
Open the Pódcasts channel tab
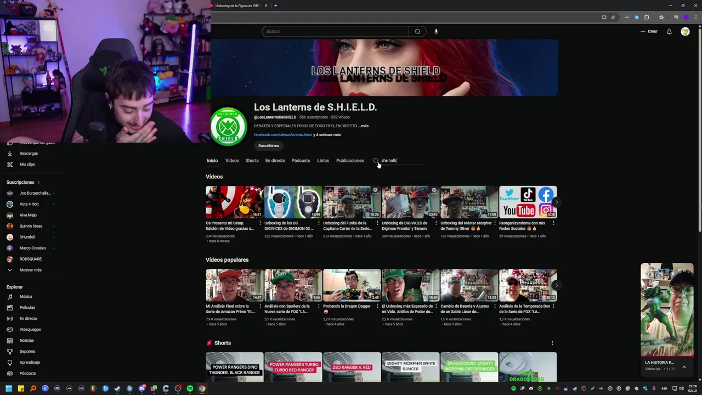click(x=301, y=161)
